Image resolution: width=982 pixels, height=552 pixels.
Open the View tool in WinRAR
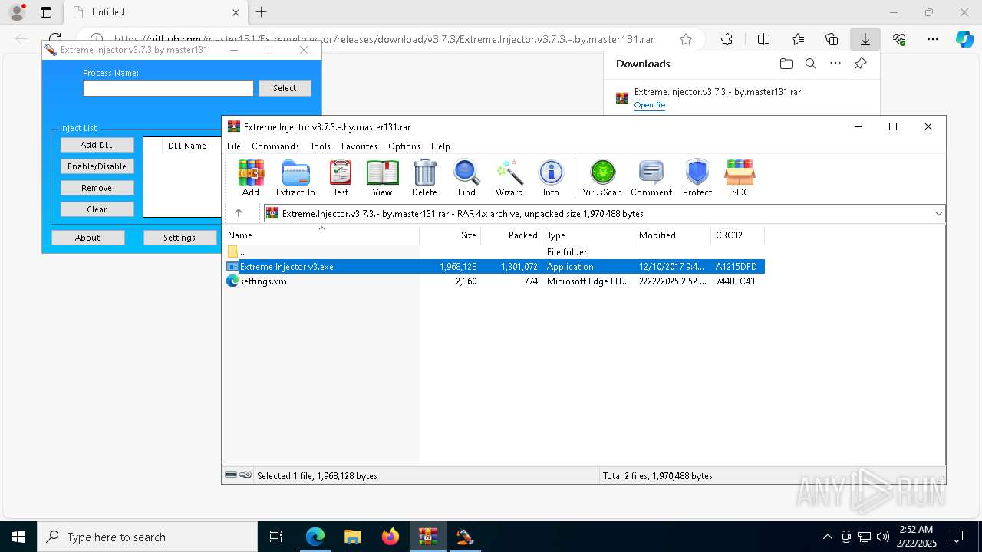pos(382,178)
